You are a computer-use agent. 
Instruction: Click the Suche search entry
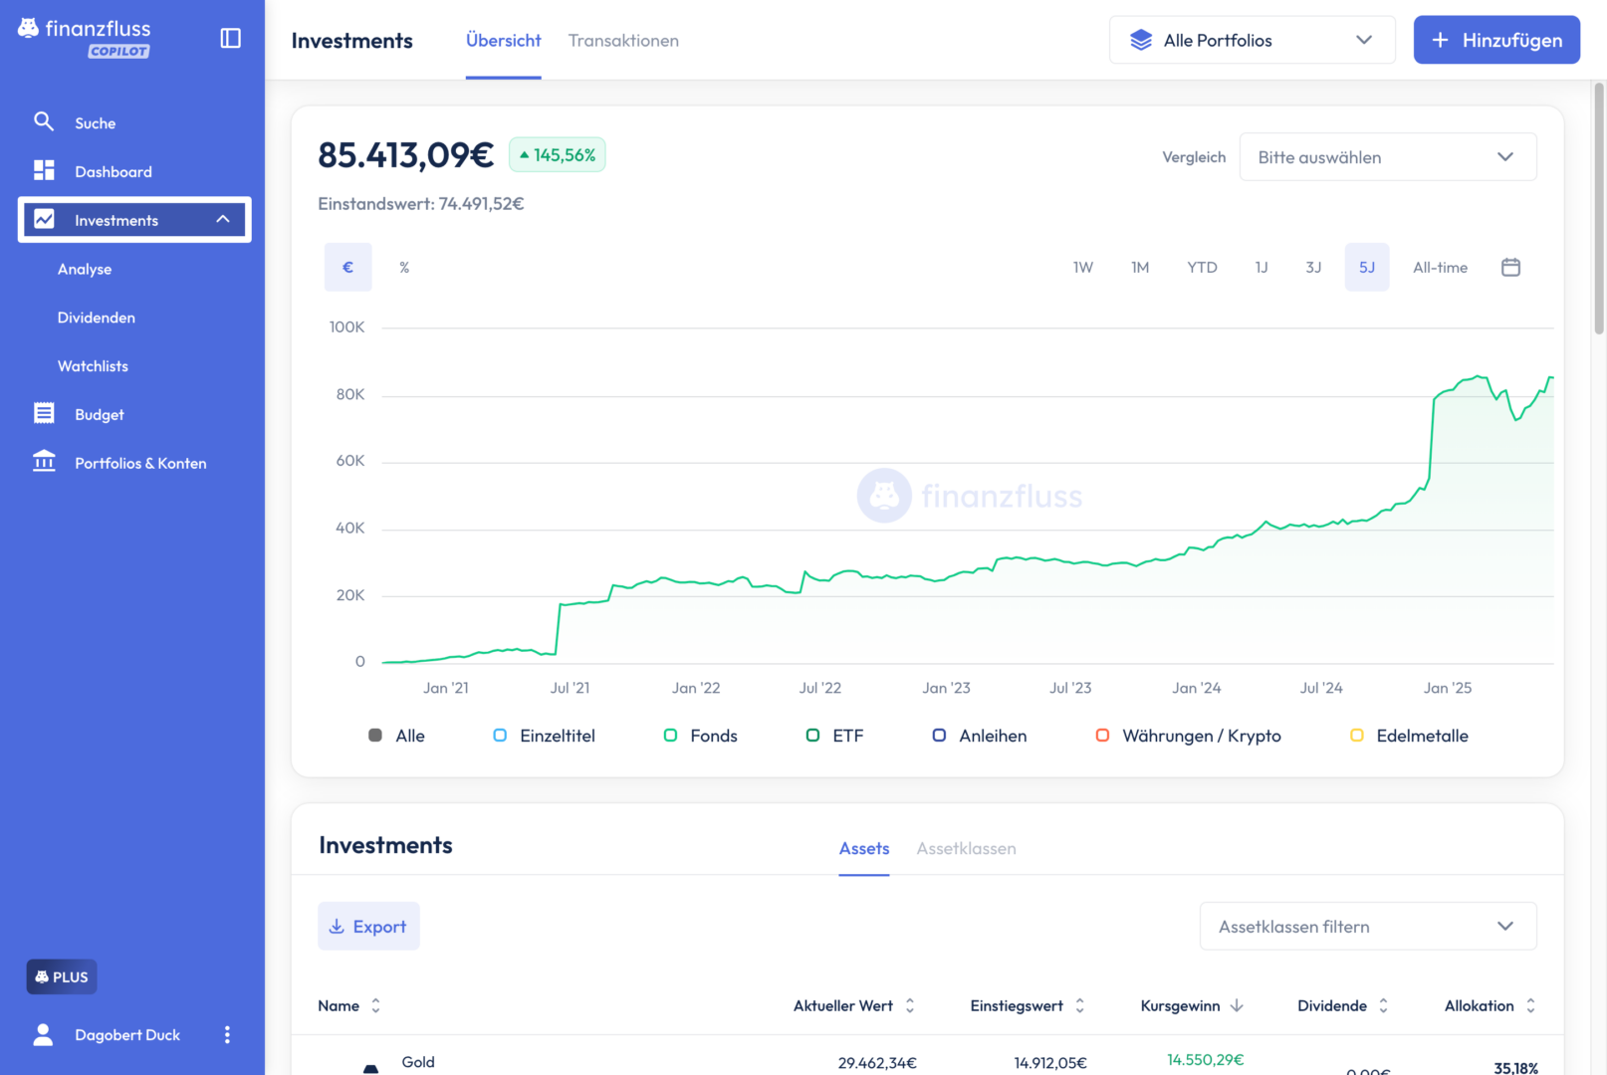(x=96, y=123)
